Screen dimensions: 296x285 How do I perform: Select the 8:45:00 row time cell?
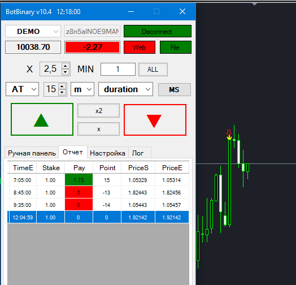coord(22,192)
